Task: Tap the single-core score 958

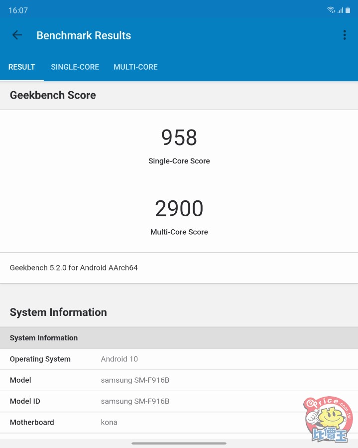Action: pyautogui.click(x=179, y=138)
